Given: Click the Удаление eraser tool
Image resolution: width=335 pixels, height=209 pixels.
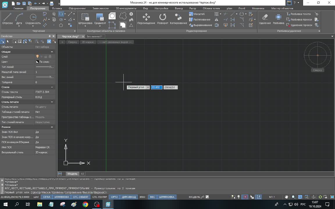Looking at the screenshot, I should (x=265, y=19).
